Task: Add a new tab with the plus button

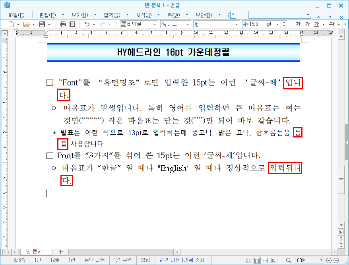Action: point(60,252)
